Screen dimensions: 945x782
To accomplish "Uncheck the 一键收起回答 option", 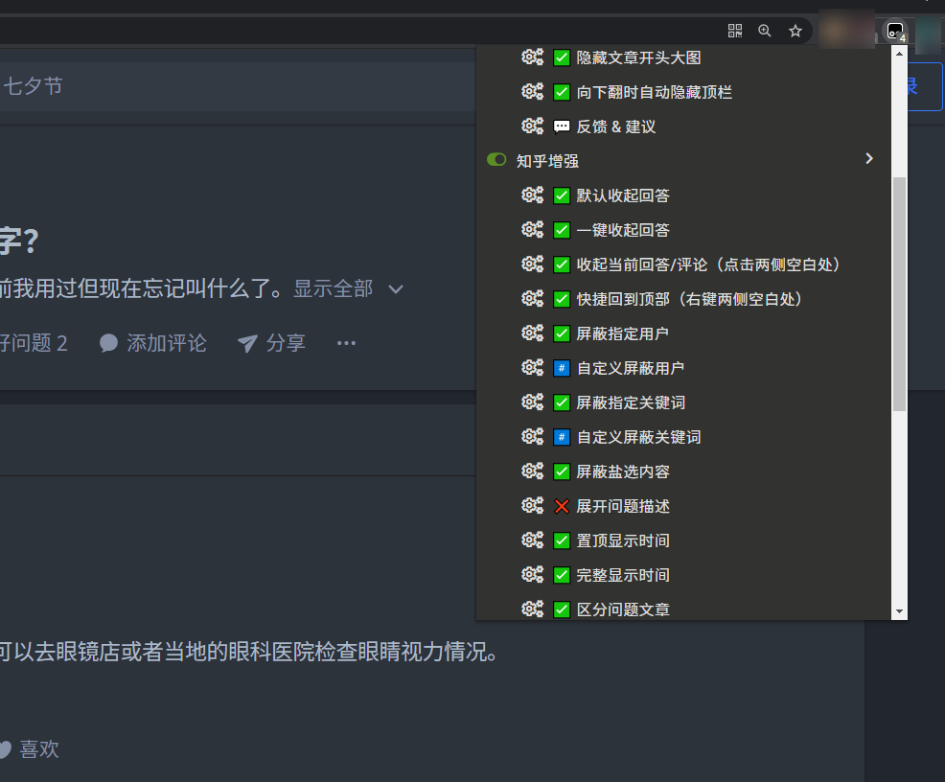I will tap(562, 230).
